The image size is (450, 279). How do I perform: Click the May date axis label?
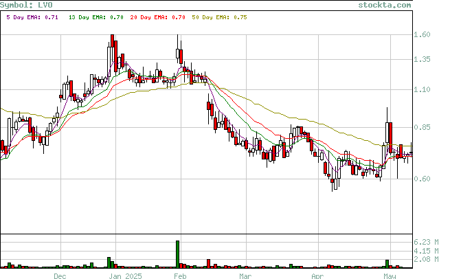(390, 276)
